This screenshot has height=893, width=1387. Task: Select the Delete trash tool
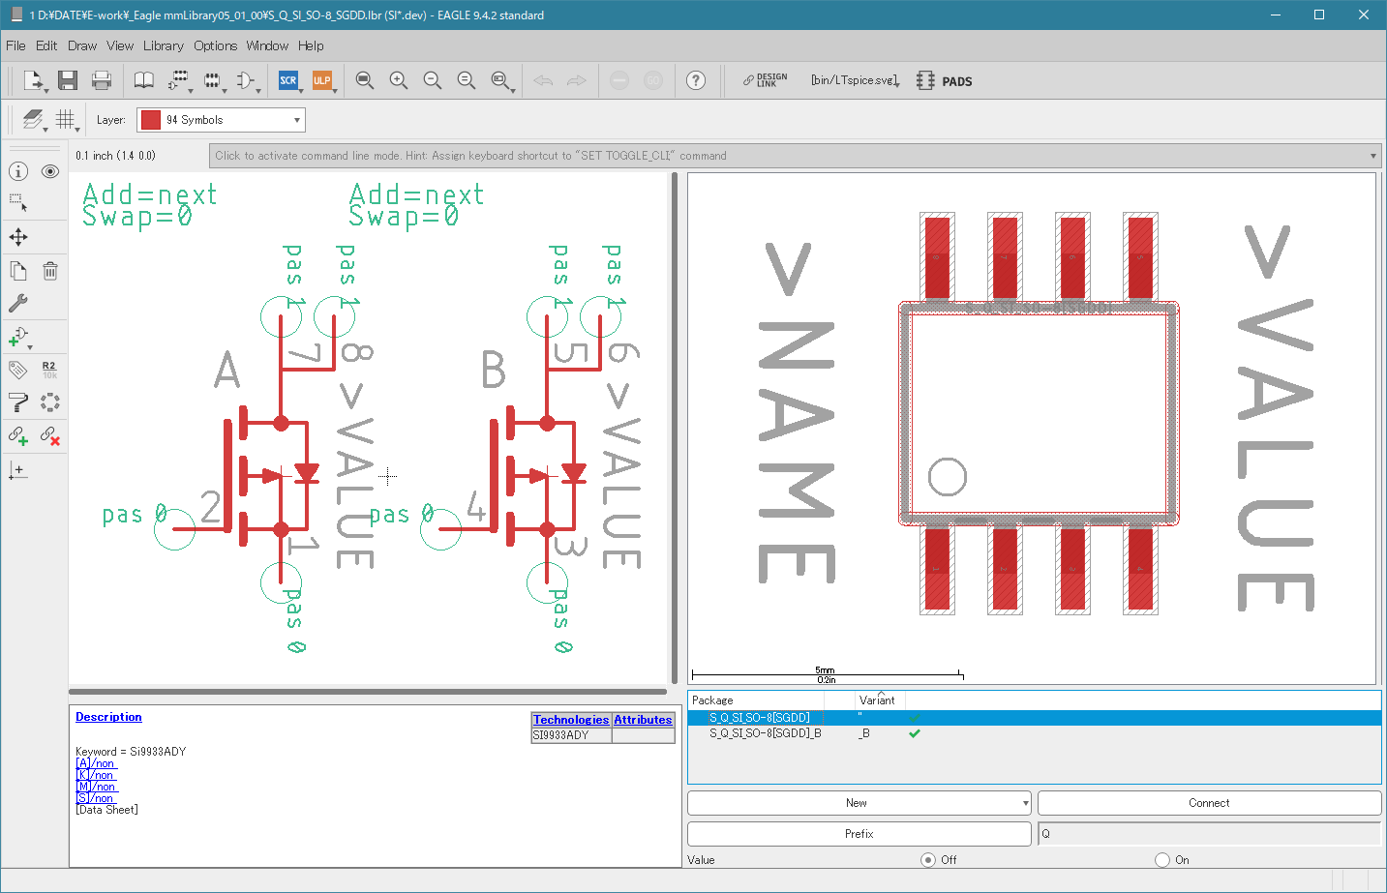coord(50,271)
